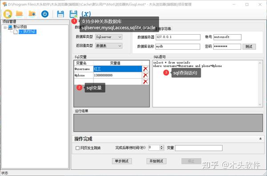Open the 返回值类型 dropdown
This screenshot has width=267, height=176.
[x=109, y=46]
